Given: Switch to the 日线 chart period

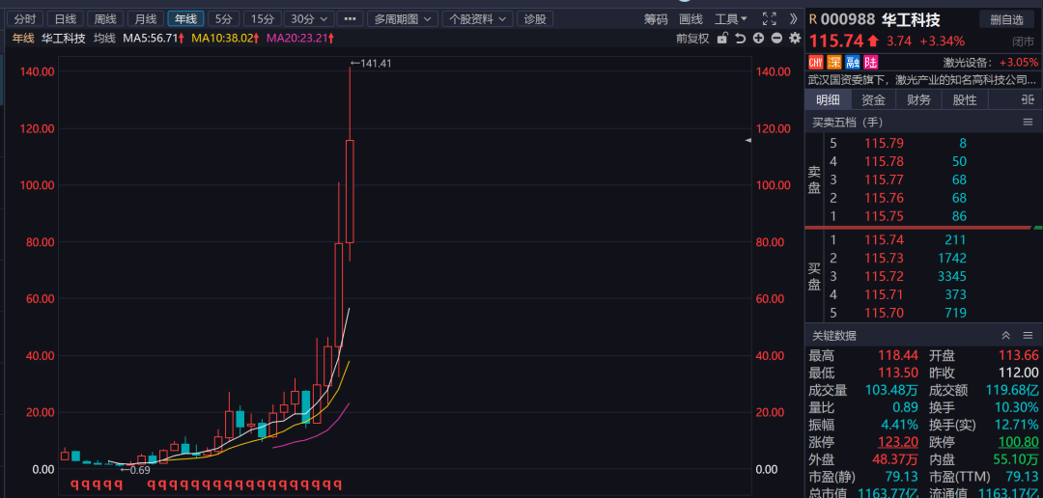Looking at the screenshot, I should point(65,18).
